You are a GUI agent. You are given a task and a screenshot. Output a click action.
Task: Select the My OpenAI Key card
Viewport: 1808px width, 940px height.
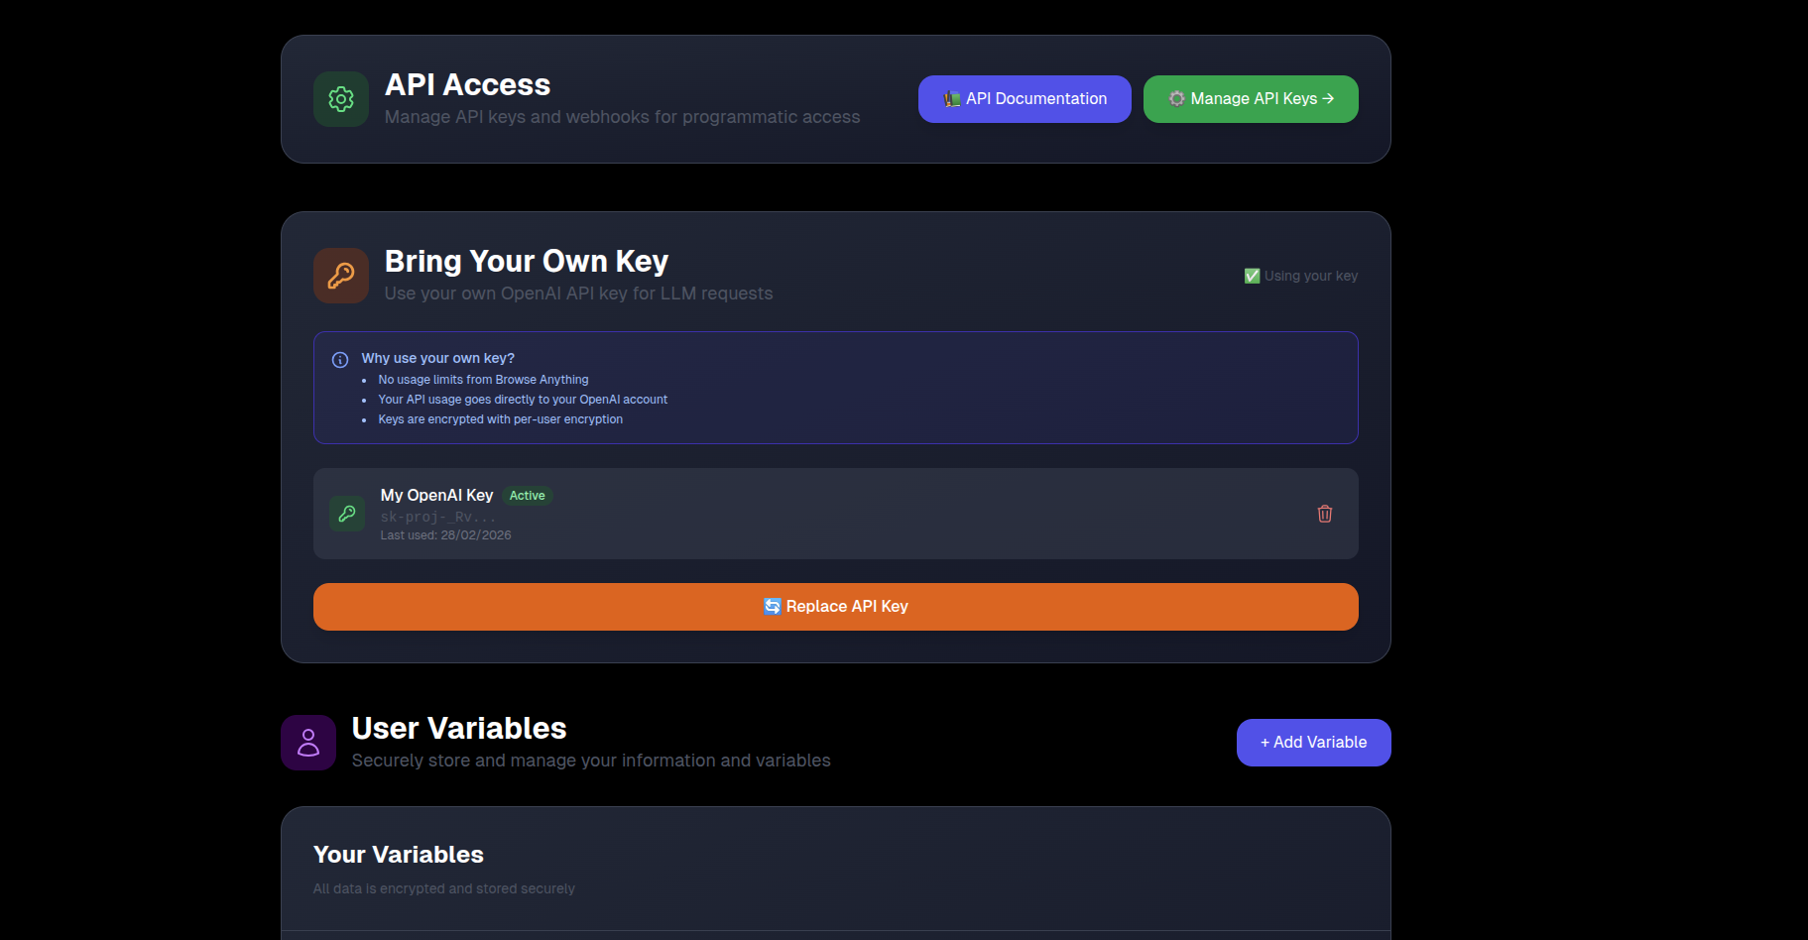(x=835, y=514)
